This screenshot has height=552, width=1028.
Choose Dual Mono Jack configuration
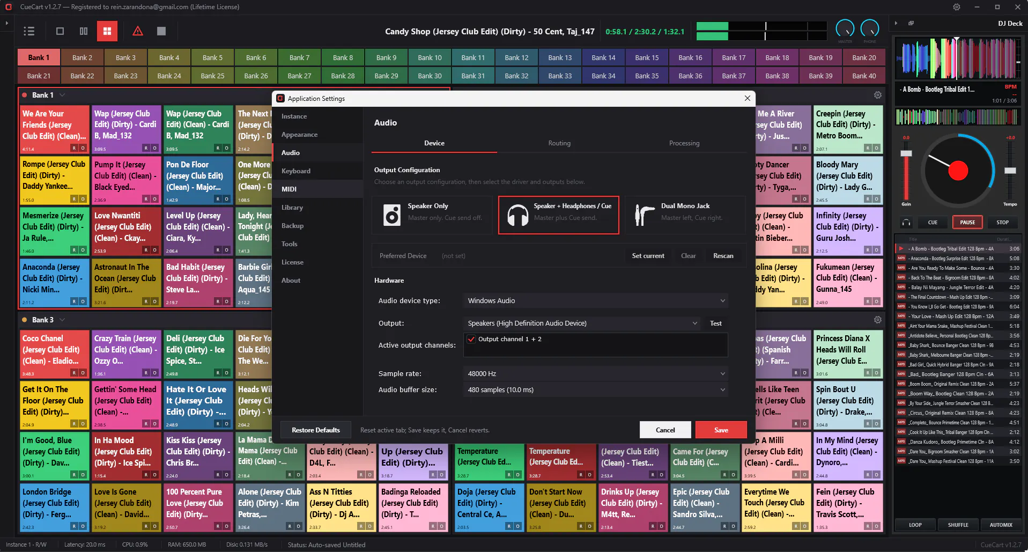point(685,215)
